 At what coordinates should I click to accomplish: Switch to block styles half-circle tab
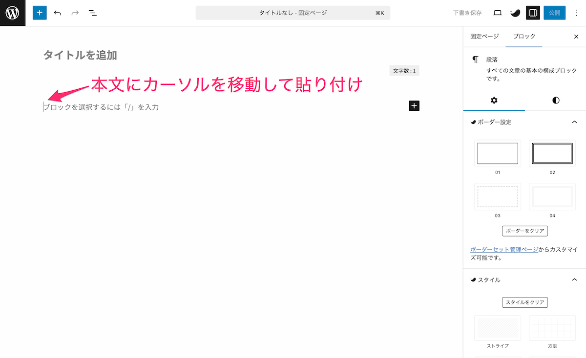point(556,100)
